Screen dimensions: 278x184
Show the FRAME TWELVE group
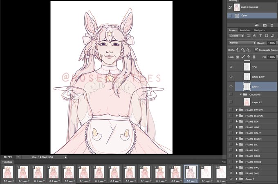pyautogui.click(x=231, y=110)
